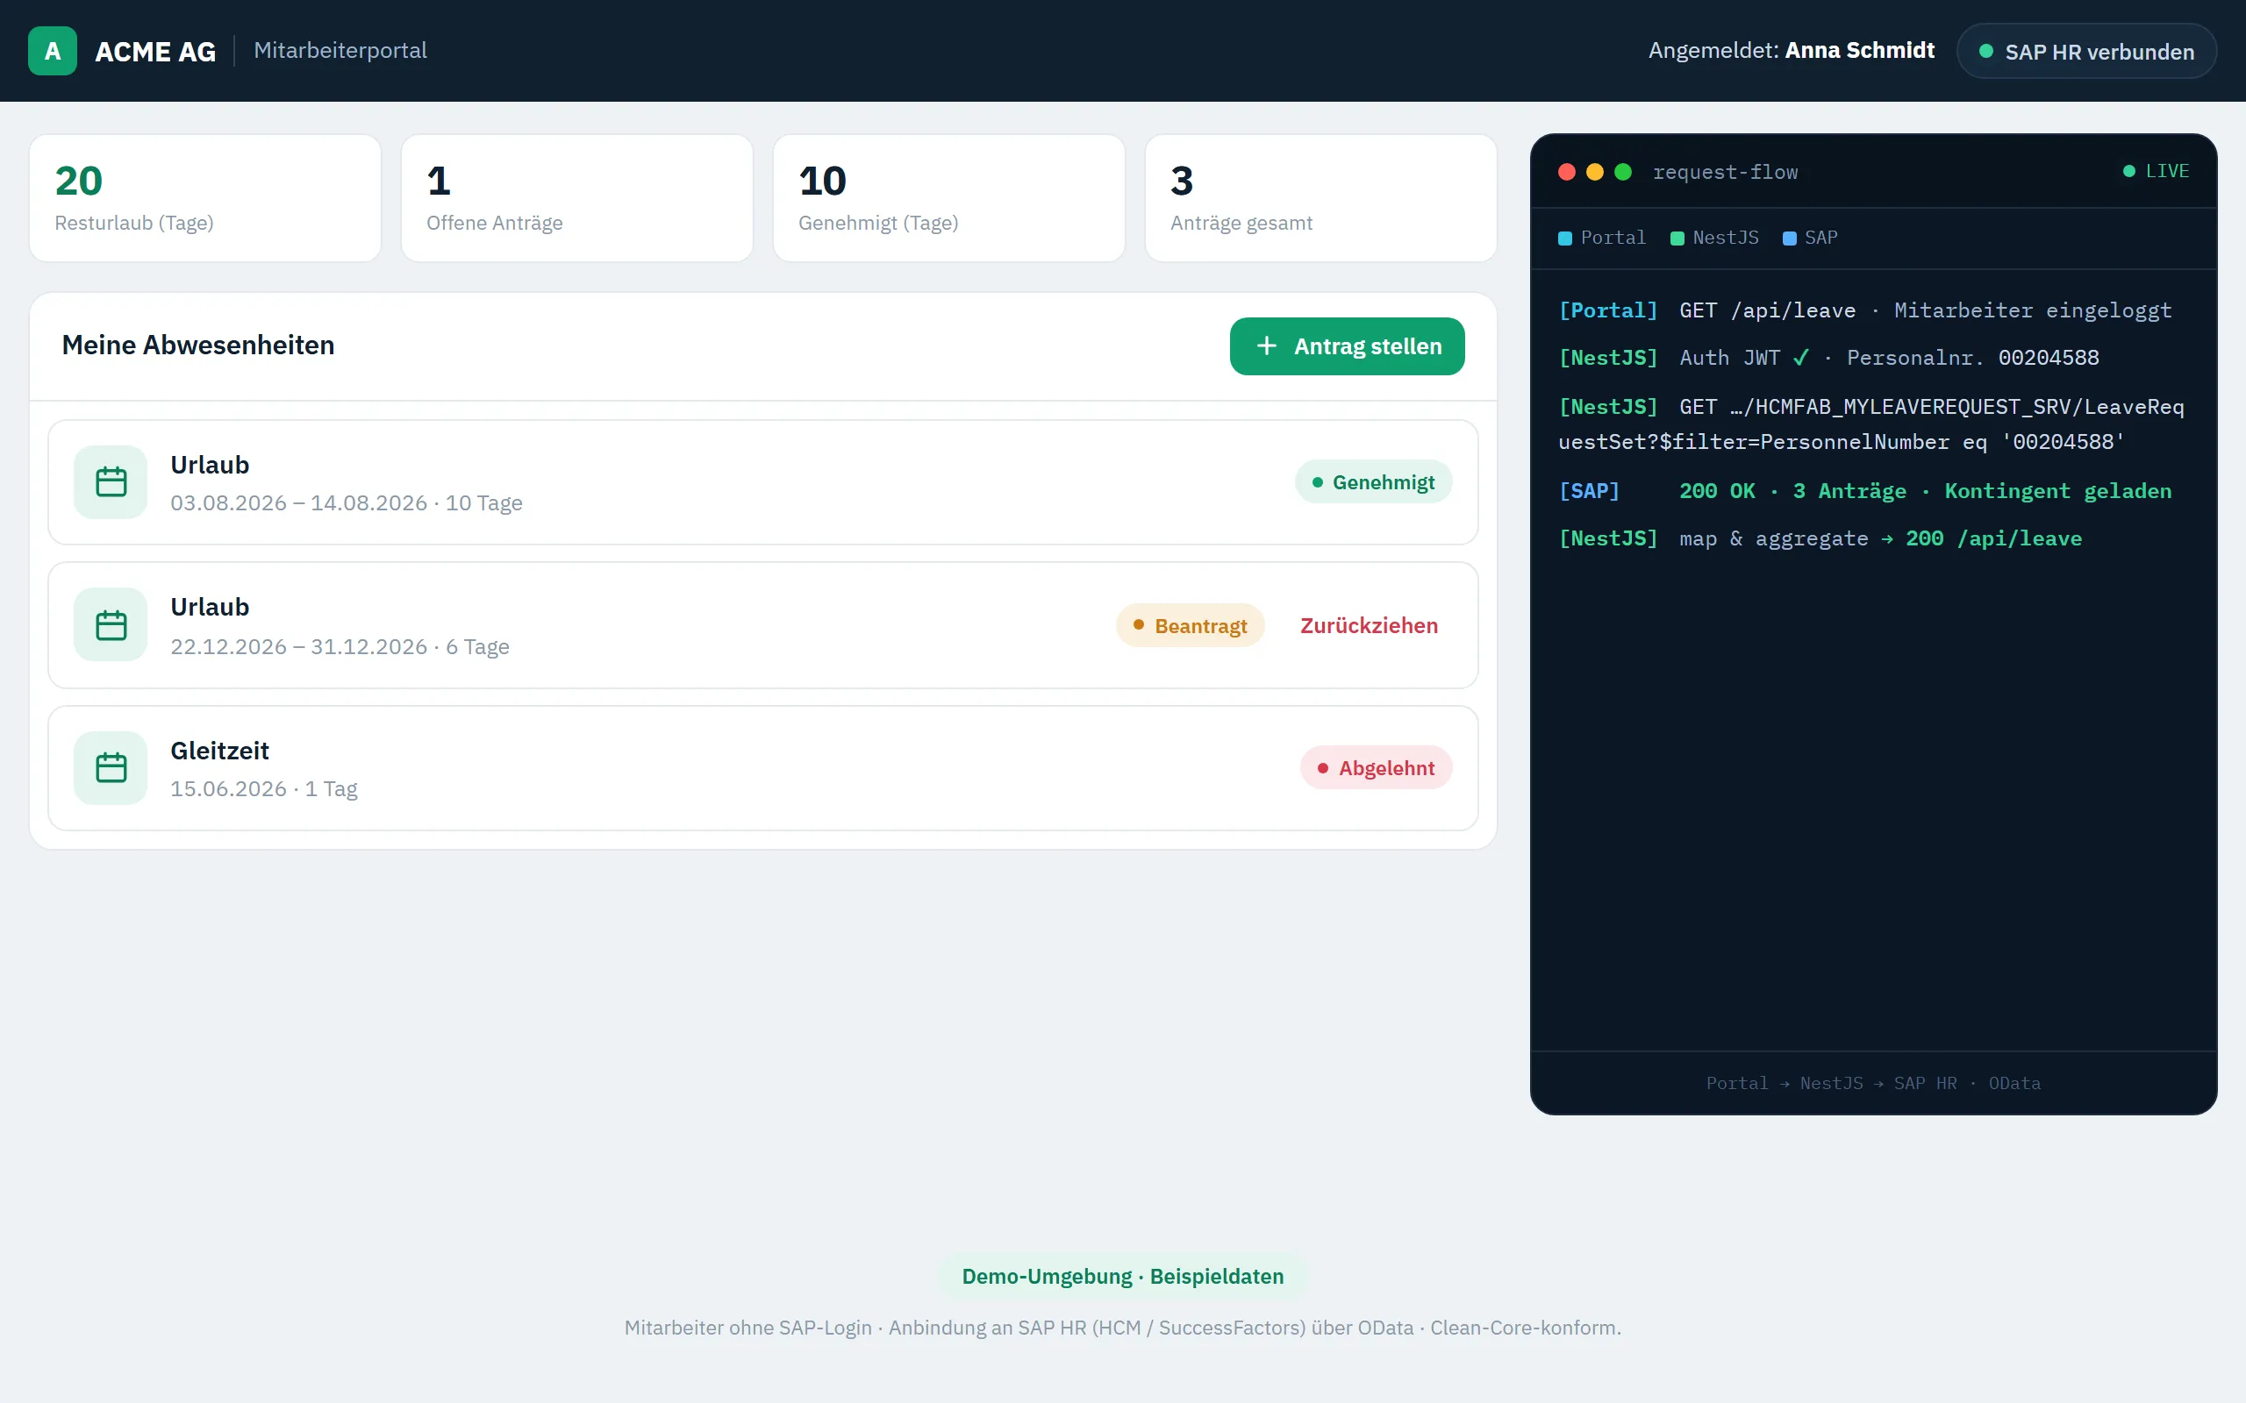The width and height of the screenshot is (2246, 1403).
Task: Click the green SAP HR connection status dot
Action: (1986, 51)
